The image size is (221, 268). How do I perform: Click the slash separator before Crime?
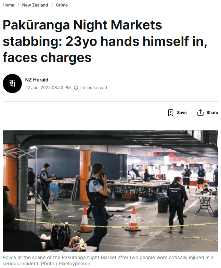coord(52,5)
